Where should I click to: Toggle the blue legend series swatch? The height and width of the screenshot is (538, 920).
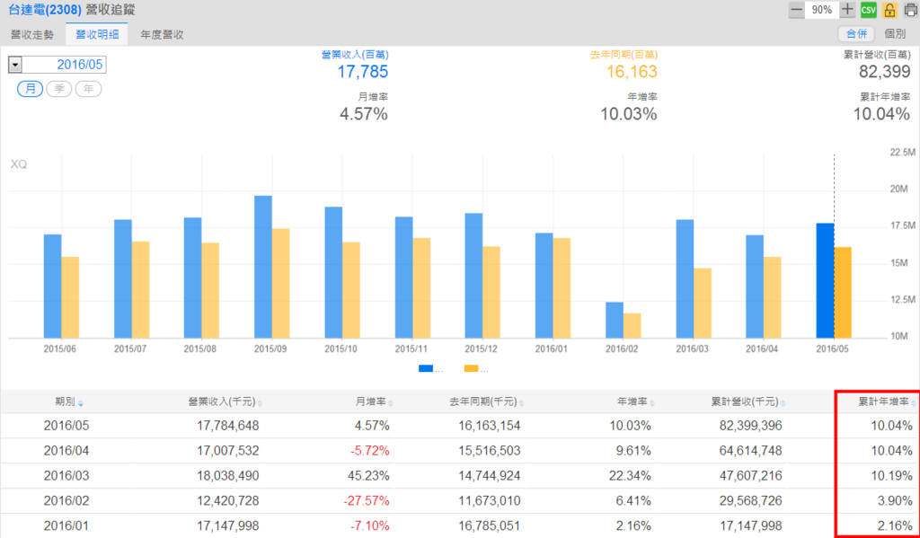(x=426, y=368)
